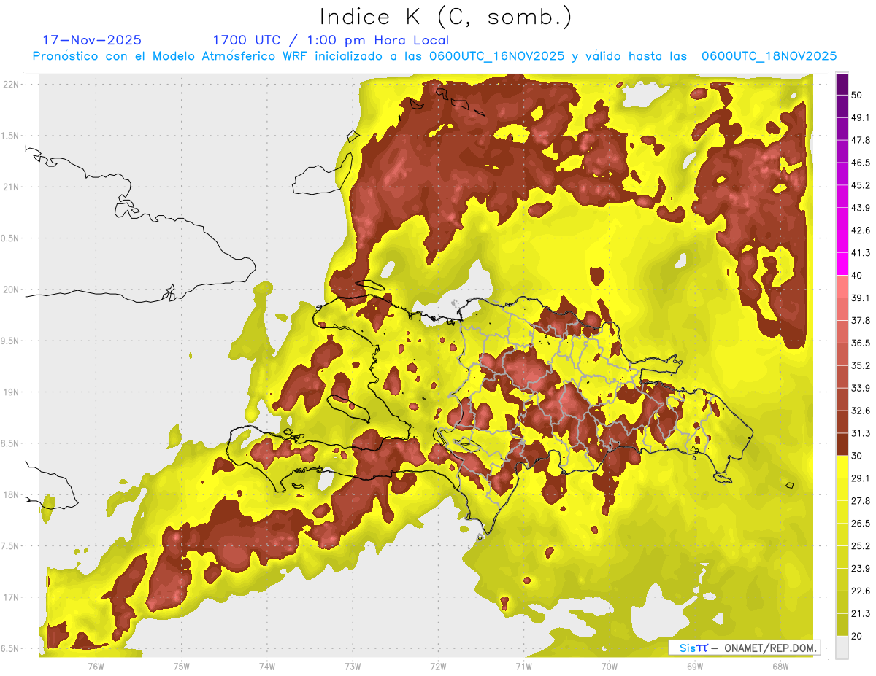This screenshot has width=876, height=676.
Task: Click the '22.6' color scale value
Action: [x=861, y=591]
